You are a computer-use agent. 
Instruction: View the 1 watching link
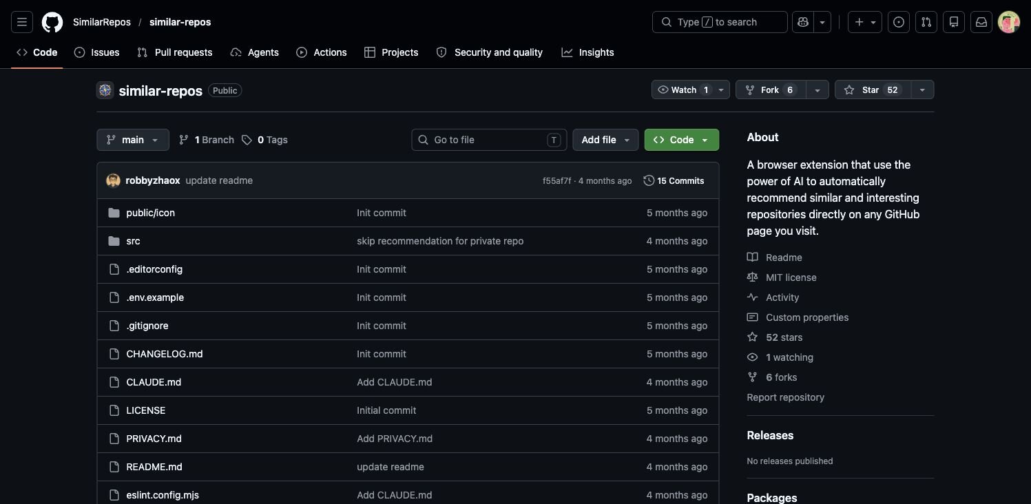pyautogui.click(x=780, y=357)
